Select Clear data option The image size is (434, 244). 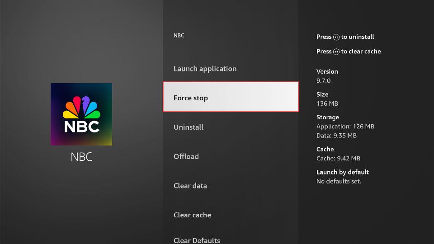[x=231, y=186]
